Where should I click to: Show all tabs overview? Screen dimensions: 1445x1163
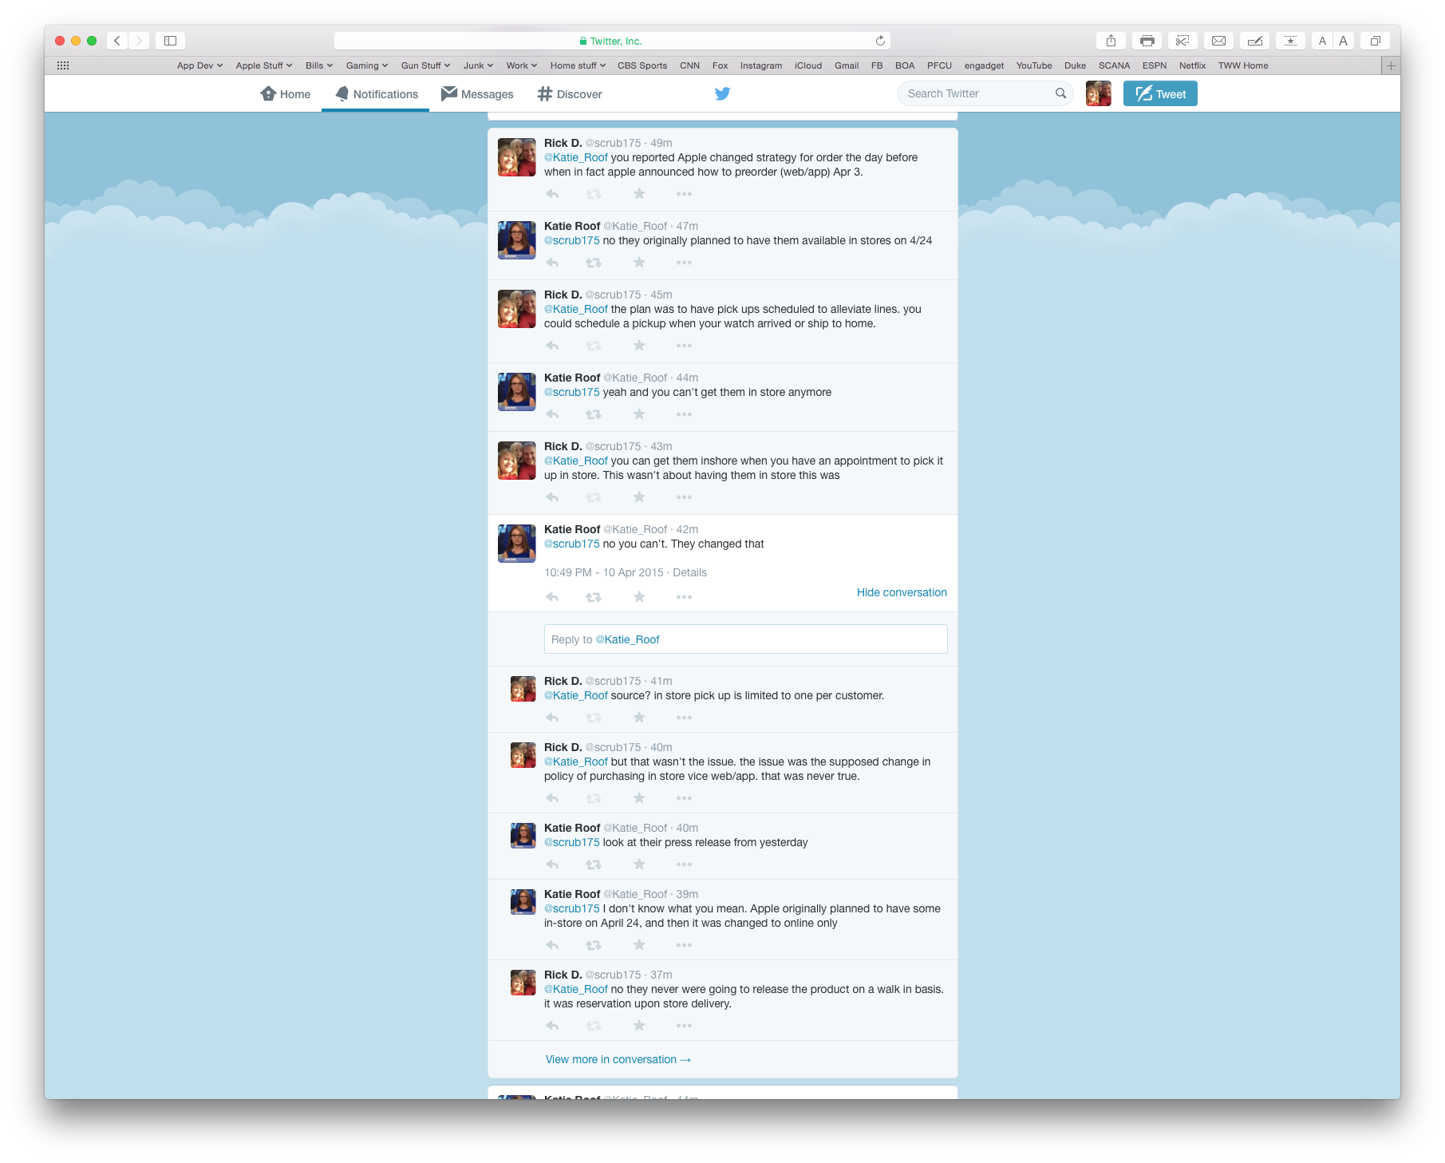1376,41
